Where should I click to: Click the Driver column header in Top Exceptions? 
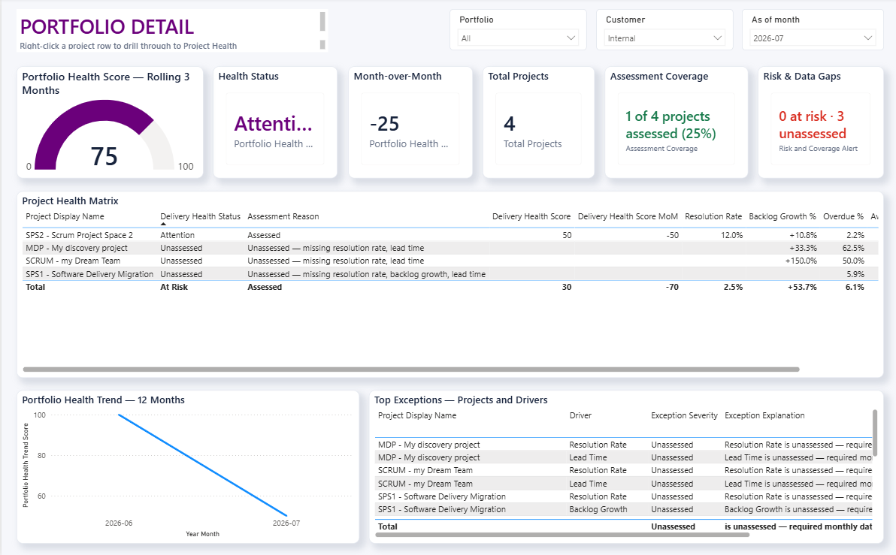click(580, 415)
